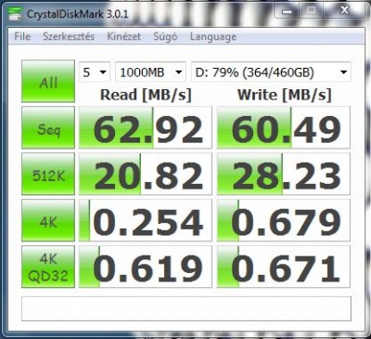Run all benchmarks with the All button
Screen dimensions: 371x339
tap(48, 81)
